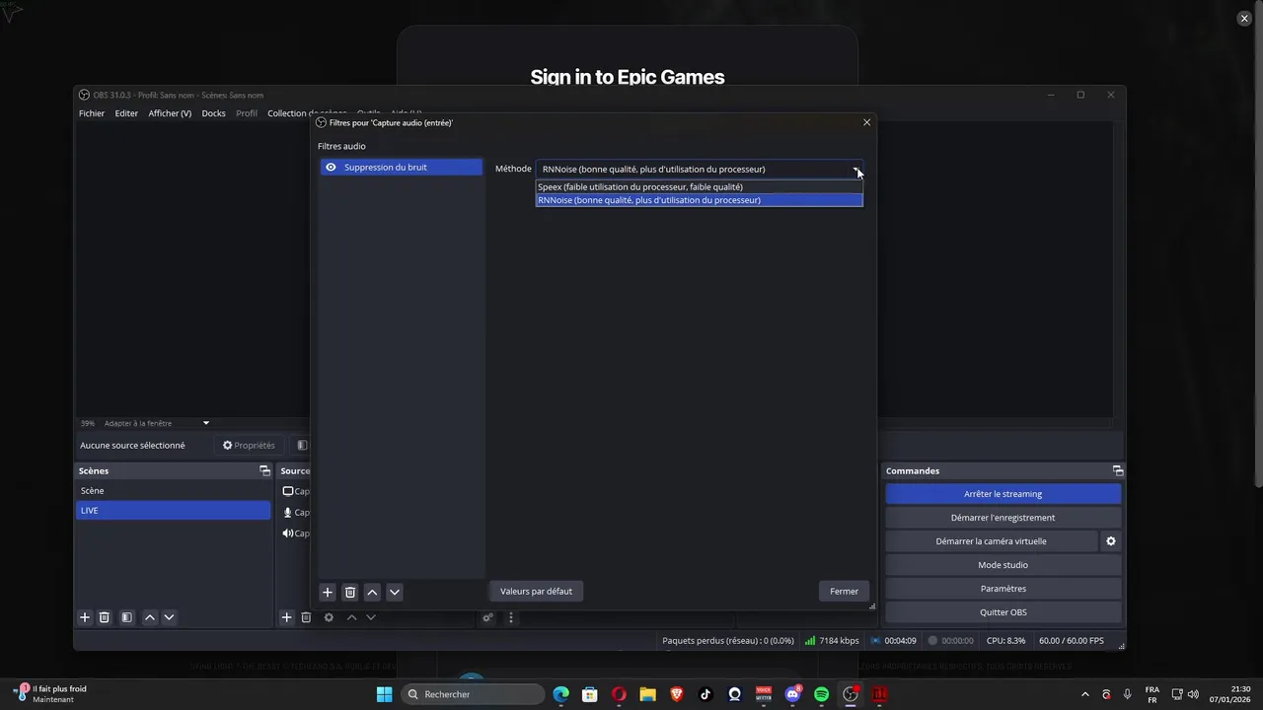Add a source with plus icon
This screenshot has width=1263, height=710.
[286, 617]
